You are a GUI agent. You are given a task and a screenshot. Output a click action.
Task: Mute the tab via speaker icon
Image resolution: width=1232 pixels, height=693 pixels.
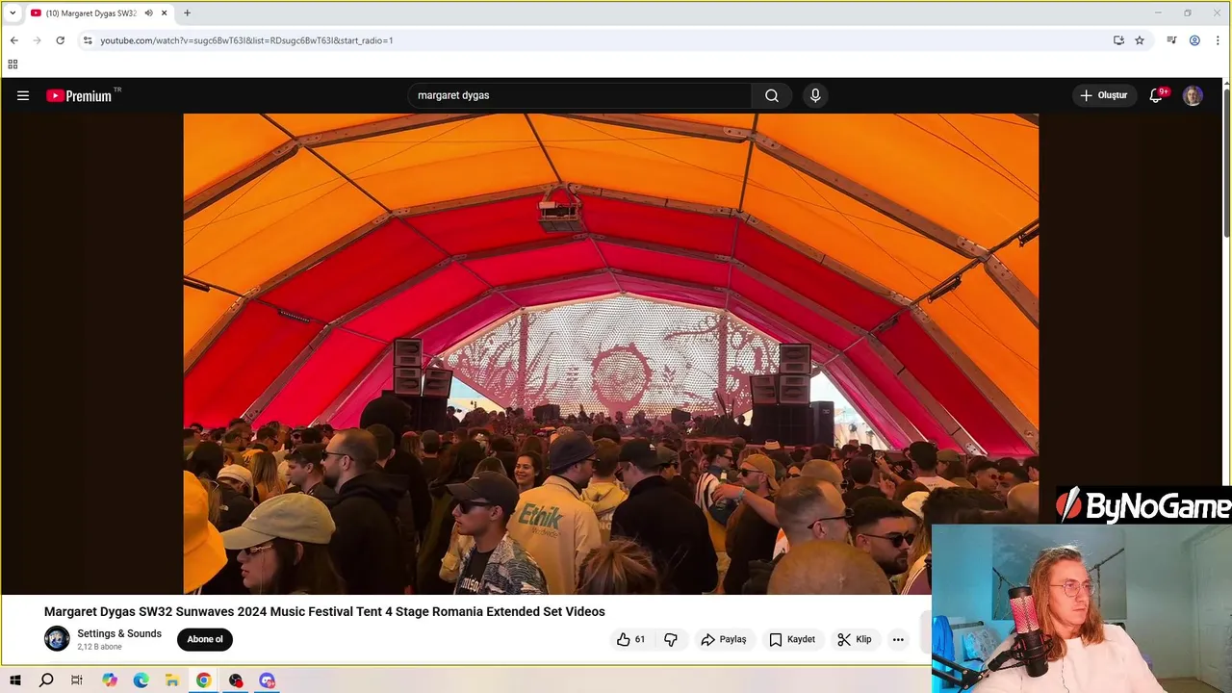point(148,13)
